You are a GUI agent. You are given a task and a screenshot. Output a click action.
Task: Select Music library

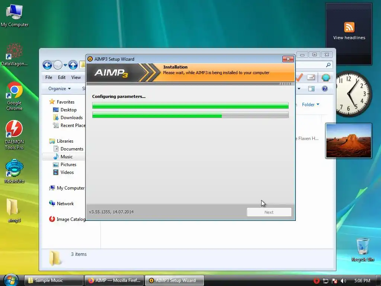pyautogui.click(x=64, y=157)
